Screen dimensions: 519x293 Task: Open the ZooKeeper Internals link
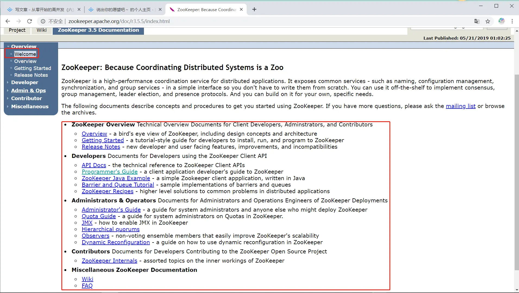(109, 261)
